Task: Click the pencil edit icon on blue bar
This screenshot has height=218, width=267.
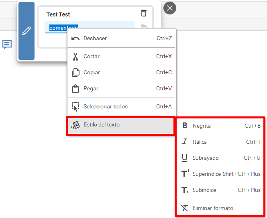Action: click(26, 31)
